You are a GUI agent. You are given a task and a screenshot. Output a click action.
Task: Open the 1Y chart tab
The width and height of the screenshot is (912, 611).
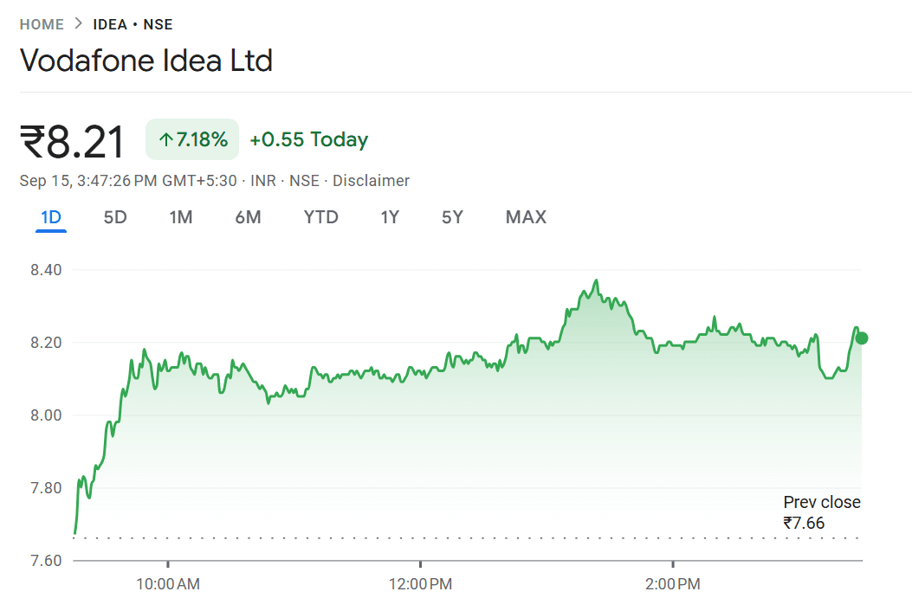390,217
